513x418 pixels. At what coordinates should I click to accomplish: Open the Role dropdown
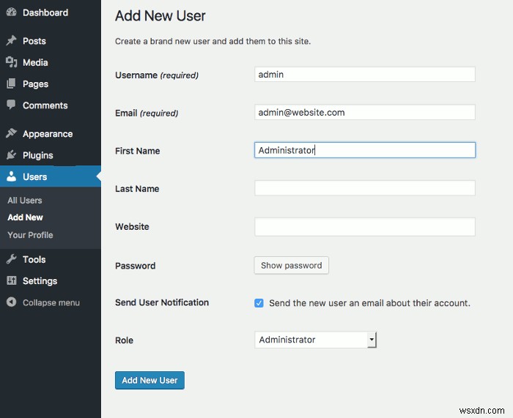tap(315, 340)
